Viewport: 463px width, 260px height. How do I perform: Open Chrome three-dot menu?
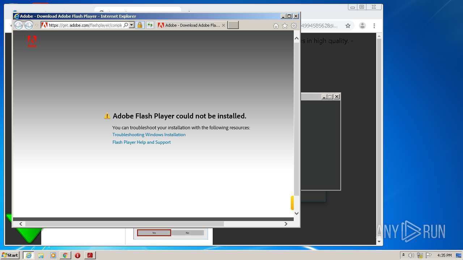[374, 26]
